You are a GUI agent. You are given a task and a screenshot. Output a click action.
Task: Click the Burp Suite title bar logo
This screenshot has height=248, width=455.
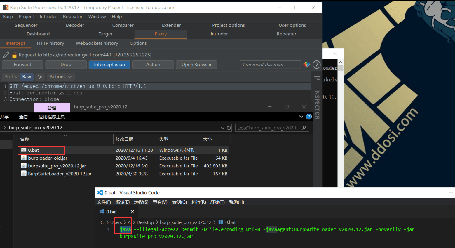[x=6, y=7]
